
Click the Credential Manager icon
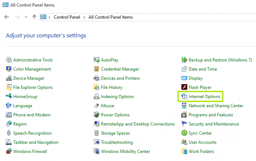tap(97, 69)
